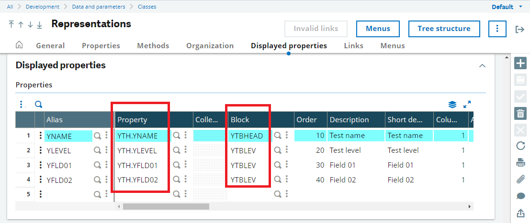Click the plus New icon in right sidebar
The image size is (530, 223).
coord(520,63)
